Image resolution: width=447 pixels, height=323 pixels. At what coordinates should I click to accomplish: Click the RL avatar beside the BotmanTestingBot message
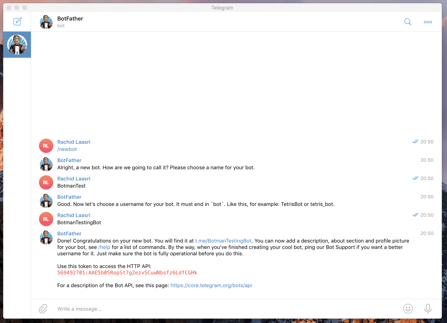coord(46,219)
